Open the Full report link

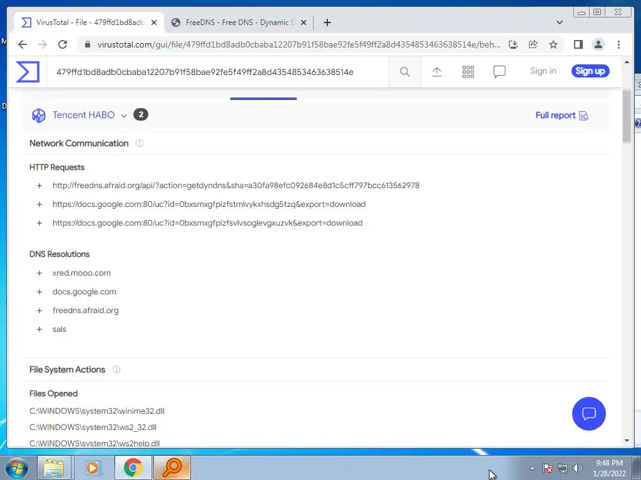coord(562,116)
